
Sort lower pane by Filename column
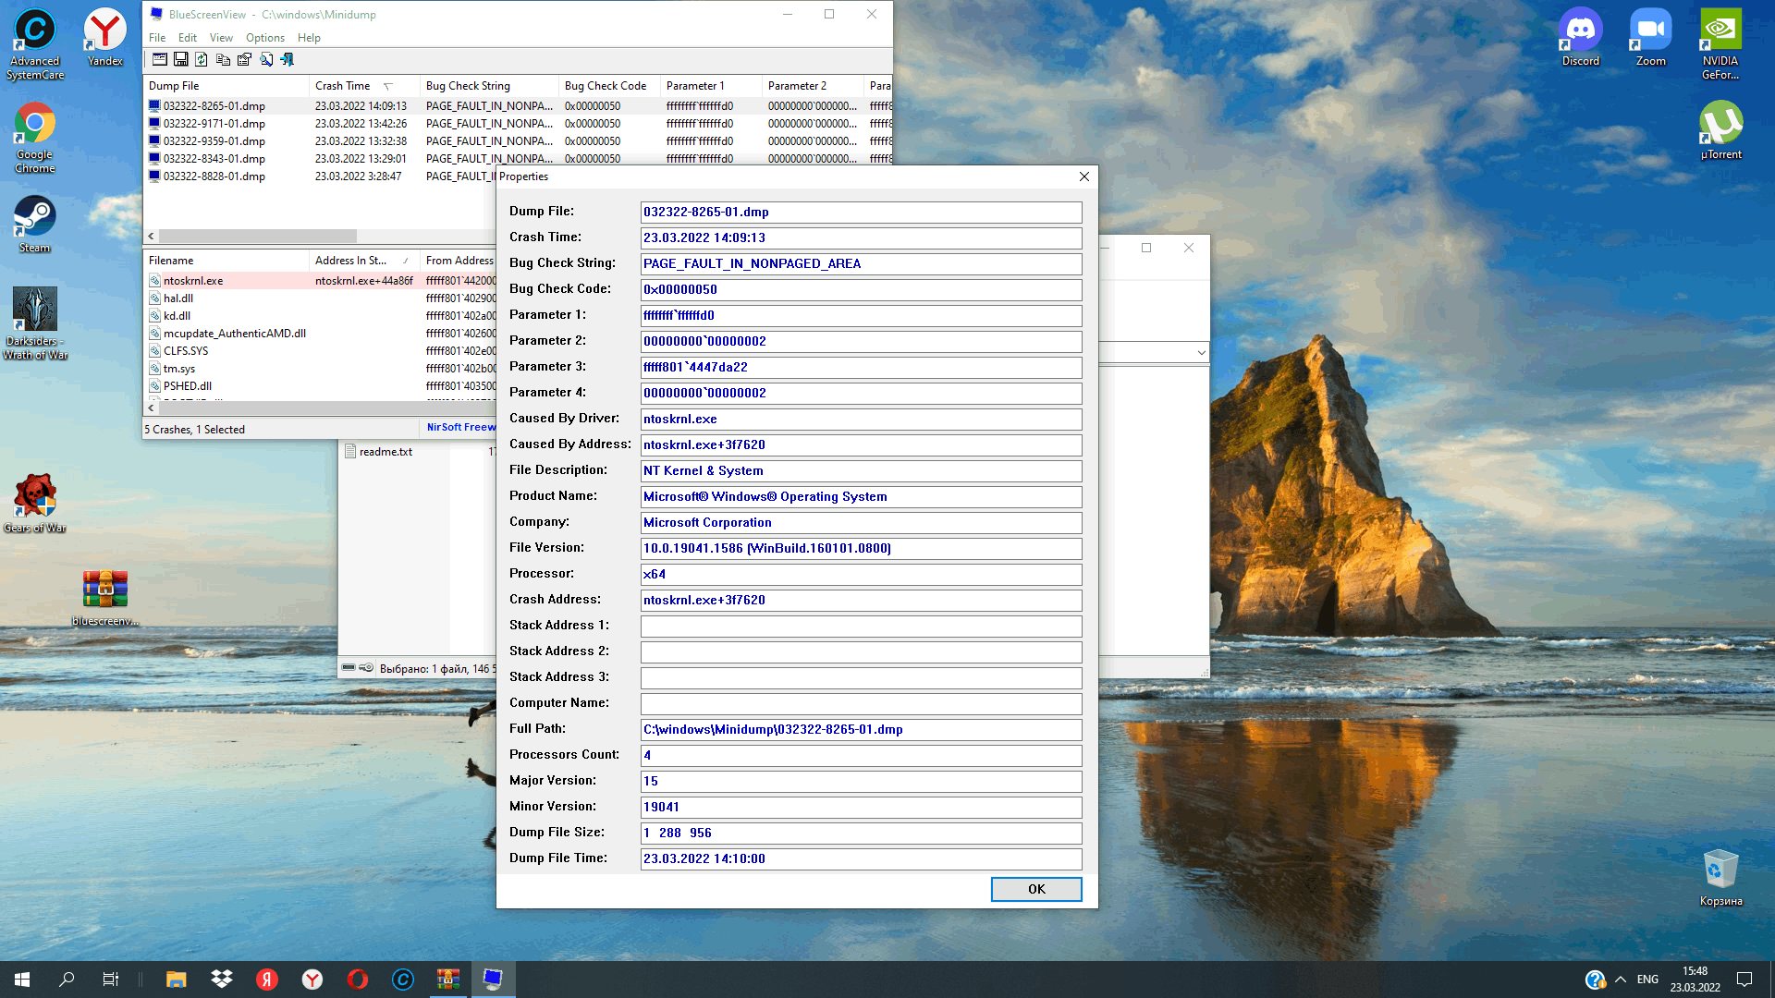226,261
